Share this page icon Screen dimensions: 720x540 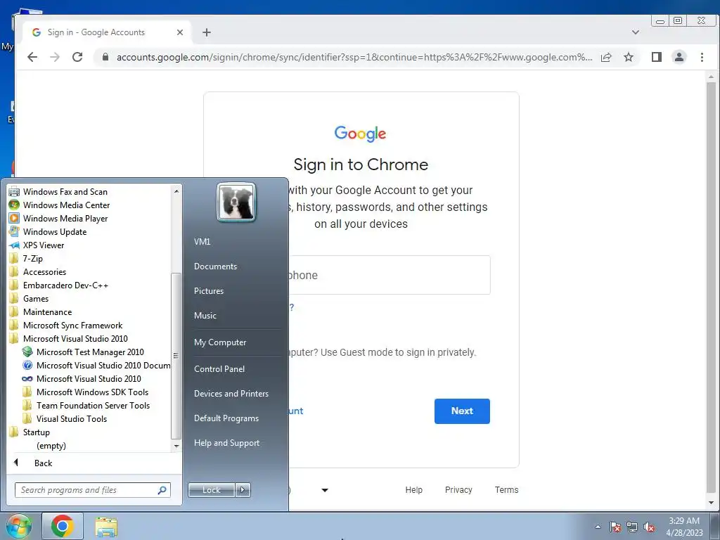point(606,58)
